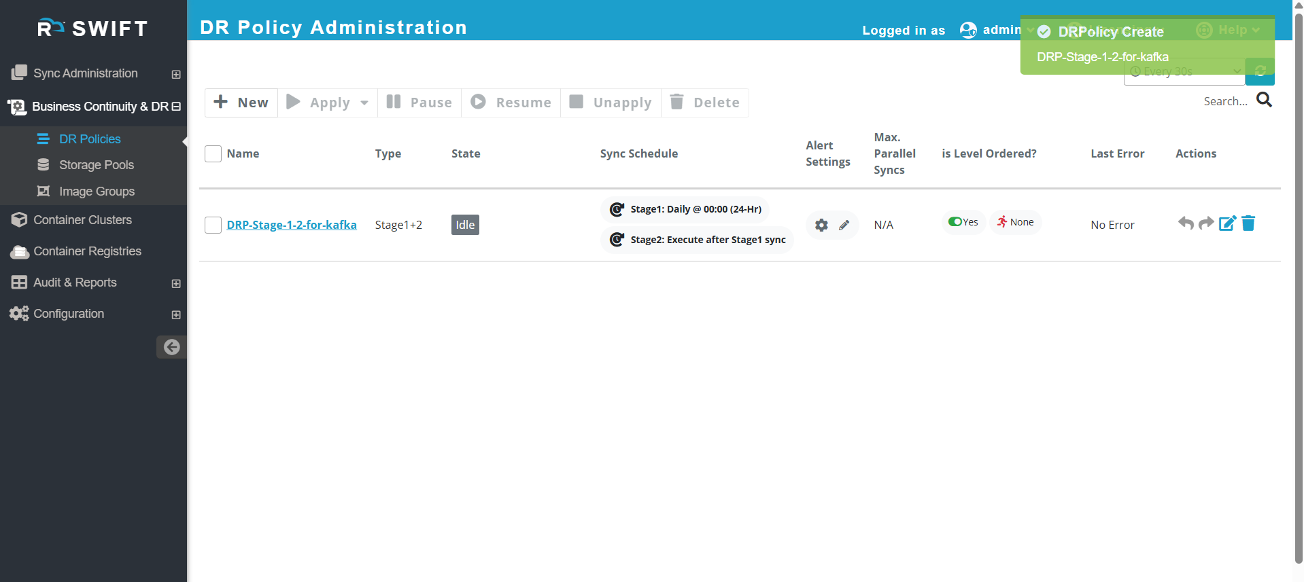This screenshot has width=1304, height=582.
Task: Click the Stage1+2 type cell
Action: coord(398,225)
